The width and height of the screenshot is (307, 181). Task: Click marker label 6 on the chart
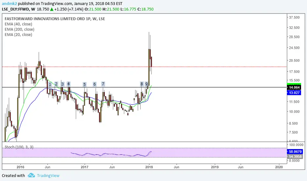pos(95,84)
